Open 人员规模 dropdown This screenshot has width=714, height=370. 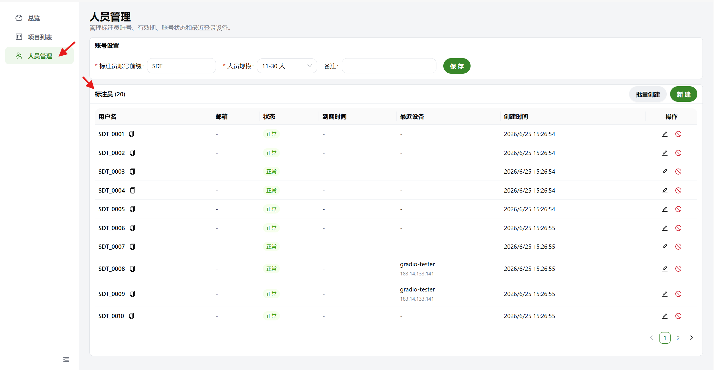tap(287, 66)
